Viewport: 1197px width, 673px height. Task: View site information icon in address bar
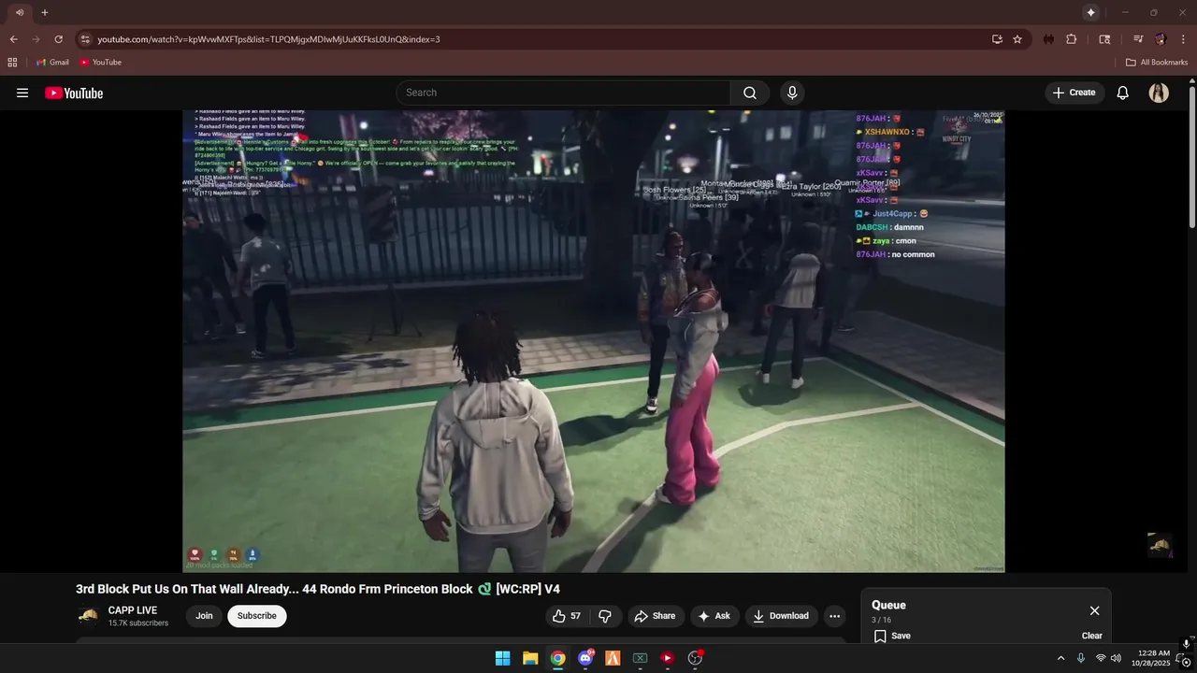pos(85,39)
